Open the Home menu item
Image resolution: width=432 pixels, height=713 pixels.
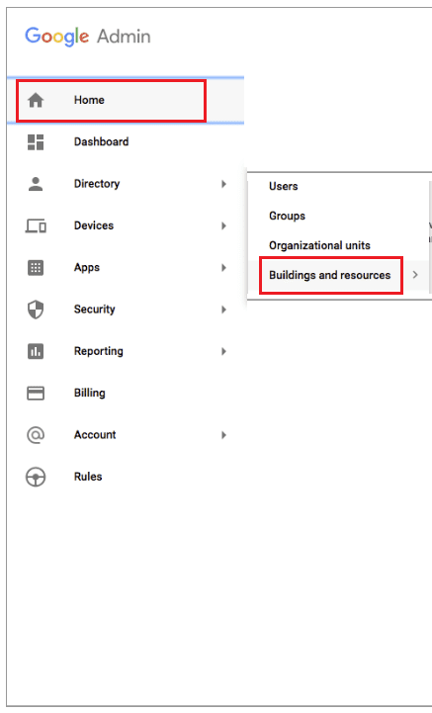(125, 100)
